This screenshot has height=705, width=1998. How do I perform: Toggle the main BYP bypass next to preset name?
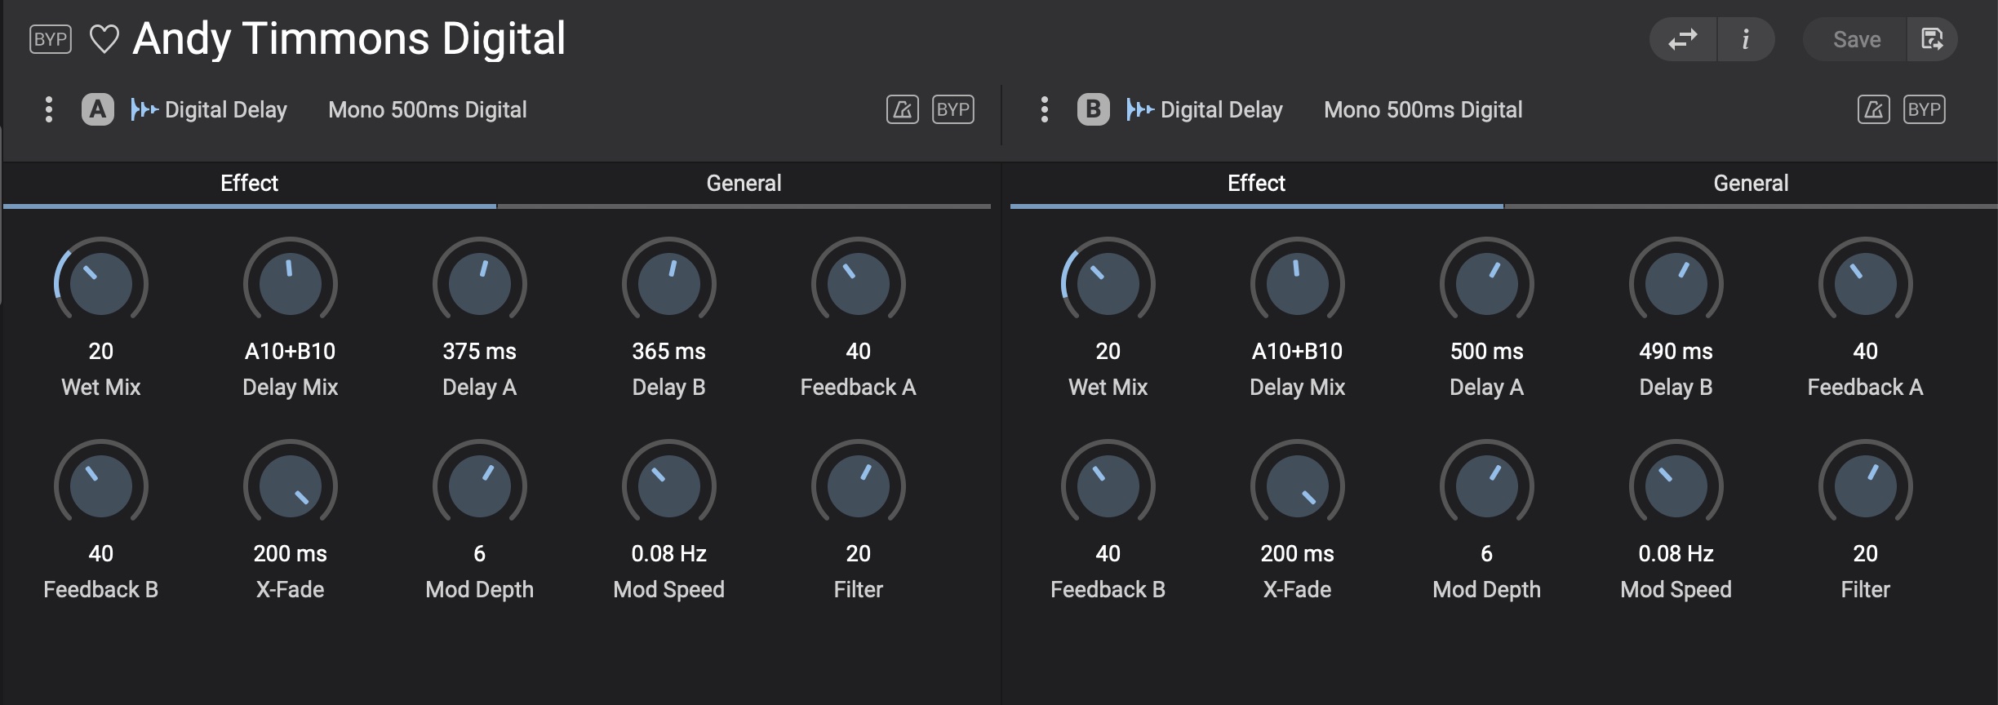[51, 39]
